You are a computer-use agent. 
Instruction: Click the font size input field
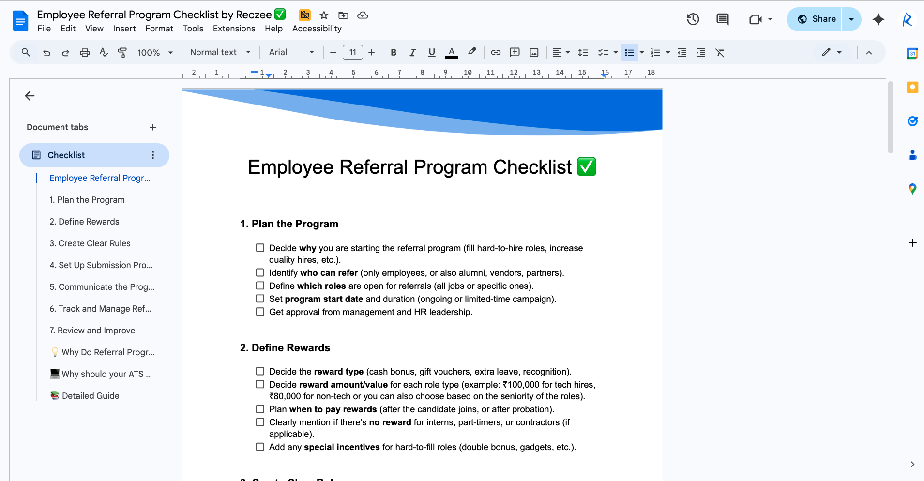353,52
